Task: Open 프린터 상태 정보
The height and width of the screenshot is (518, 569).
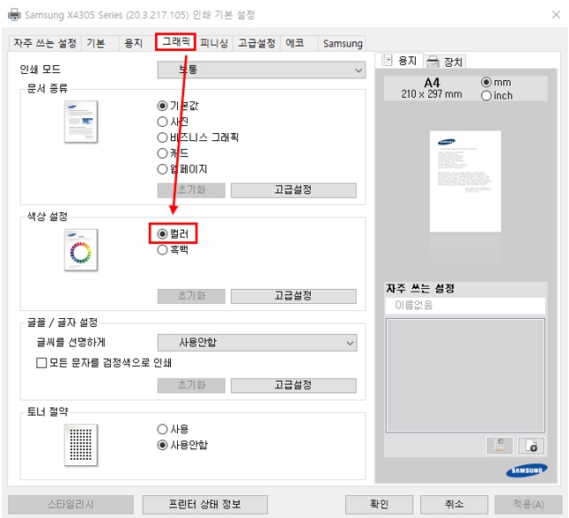Action: 204,505
